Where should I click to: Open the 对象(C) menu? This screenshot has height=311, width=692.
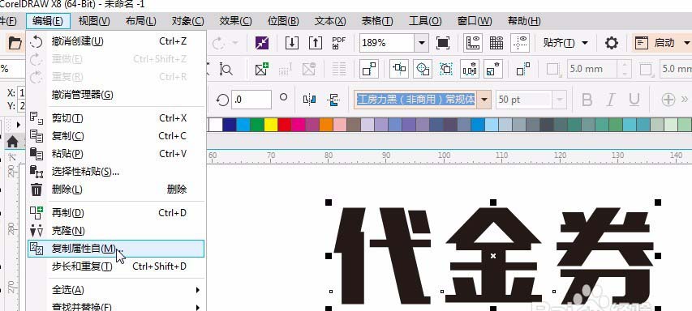click(x=188, y=21)
